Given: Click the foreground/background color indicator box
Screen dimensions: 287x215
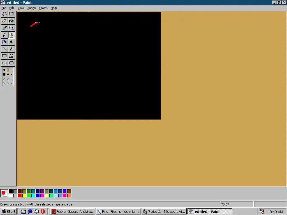Looking at the screenshot, I should [x=4, y=193].
